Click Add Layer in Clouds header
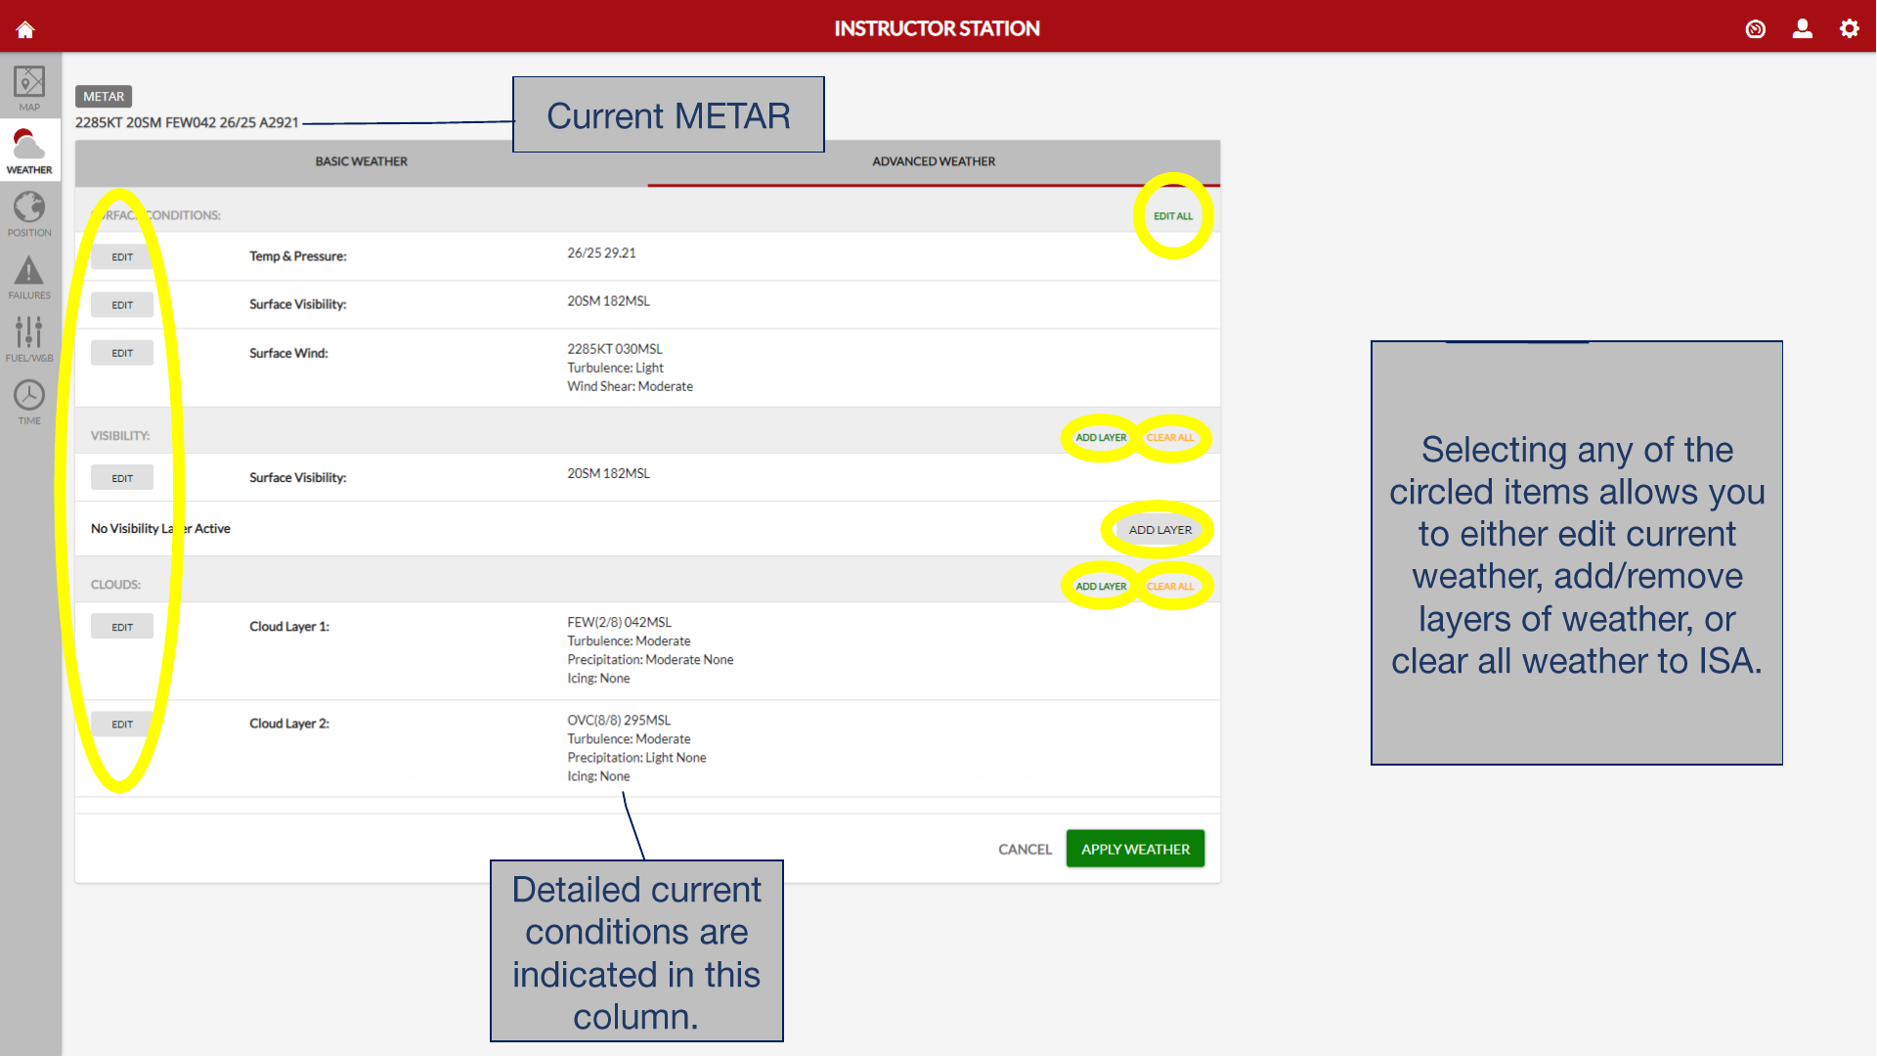The height and width of the screenshot is (1056, 1877). 1101,587
